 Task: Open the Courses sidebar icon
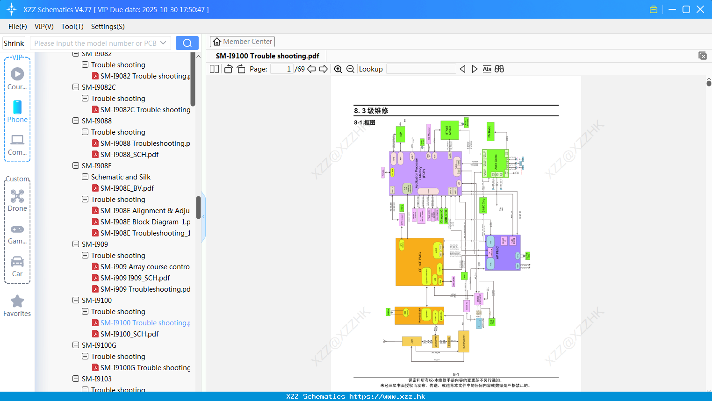(17, 74)
